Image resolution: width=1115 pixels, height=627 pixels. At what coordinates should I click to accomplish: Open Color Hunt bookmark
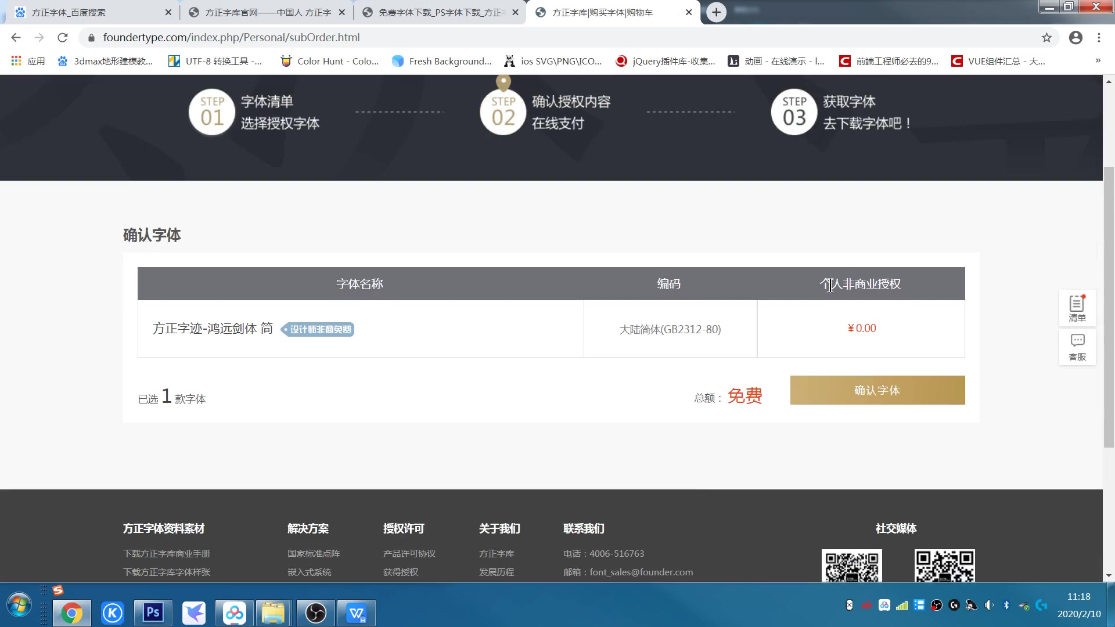pos(329,61)
